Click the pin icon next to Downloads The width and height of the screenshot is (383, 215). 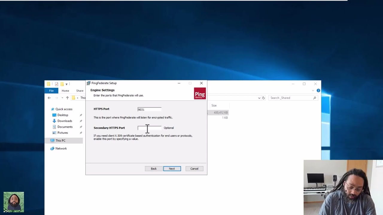click(81, 121)
